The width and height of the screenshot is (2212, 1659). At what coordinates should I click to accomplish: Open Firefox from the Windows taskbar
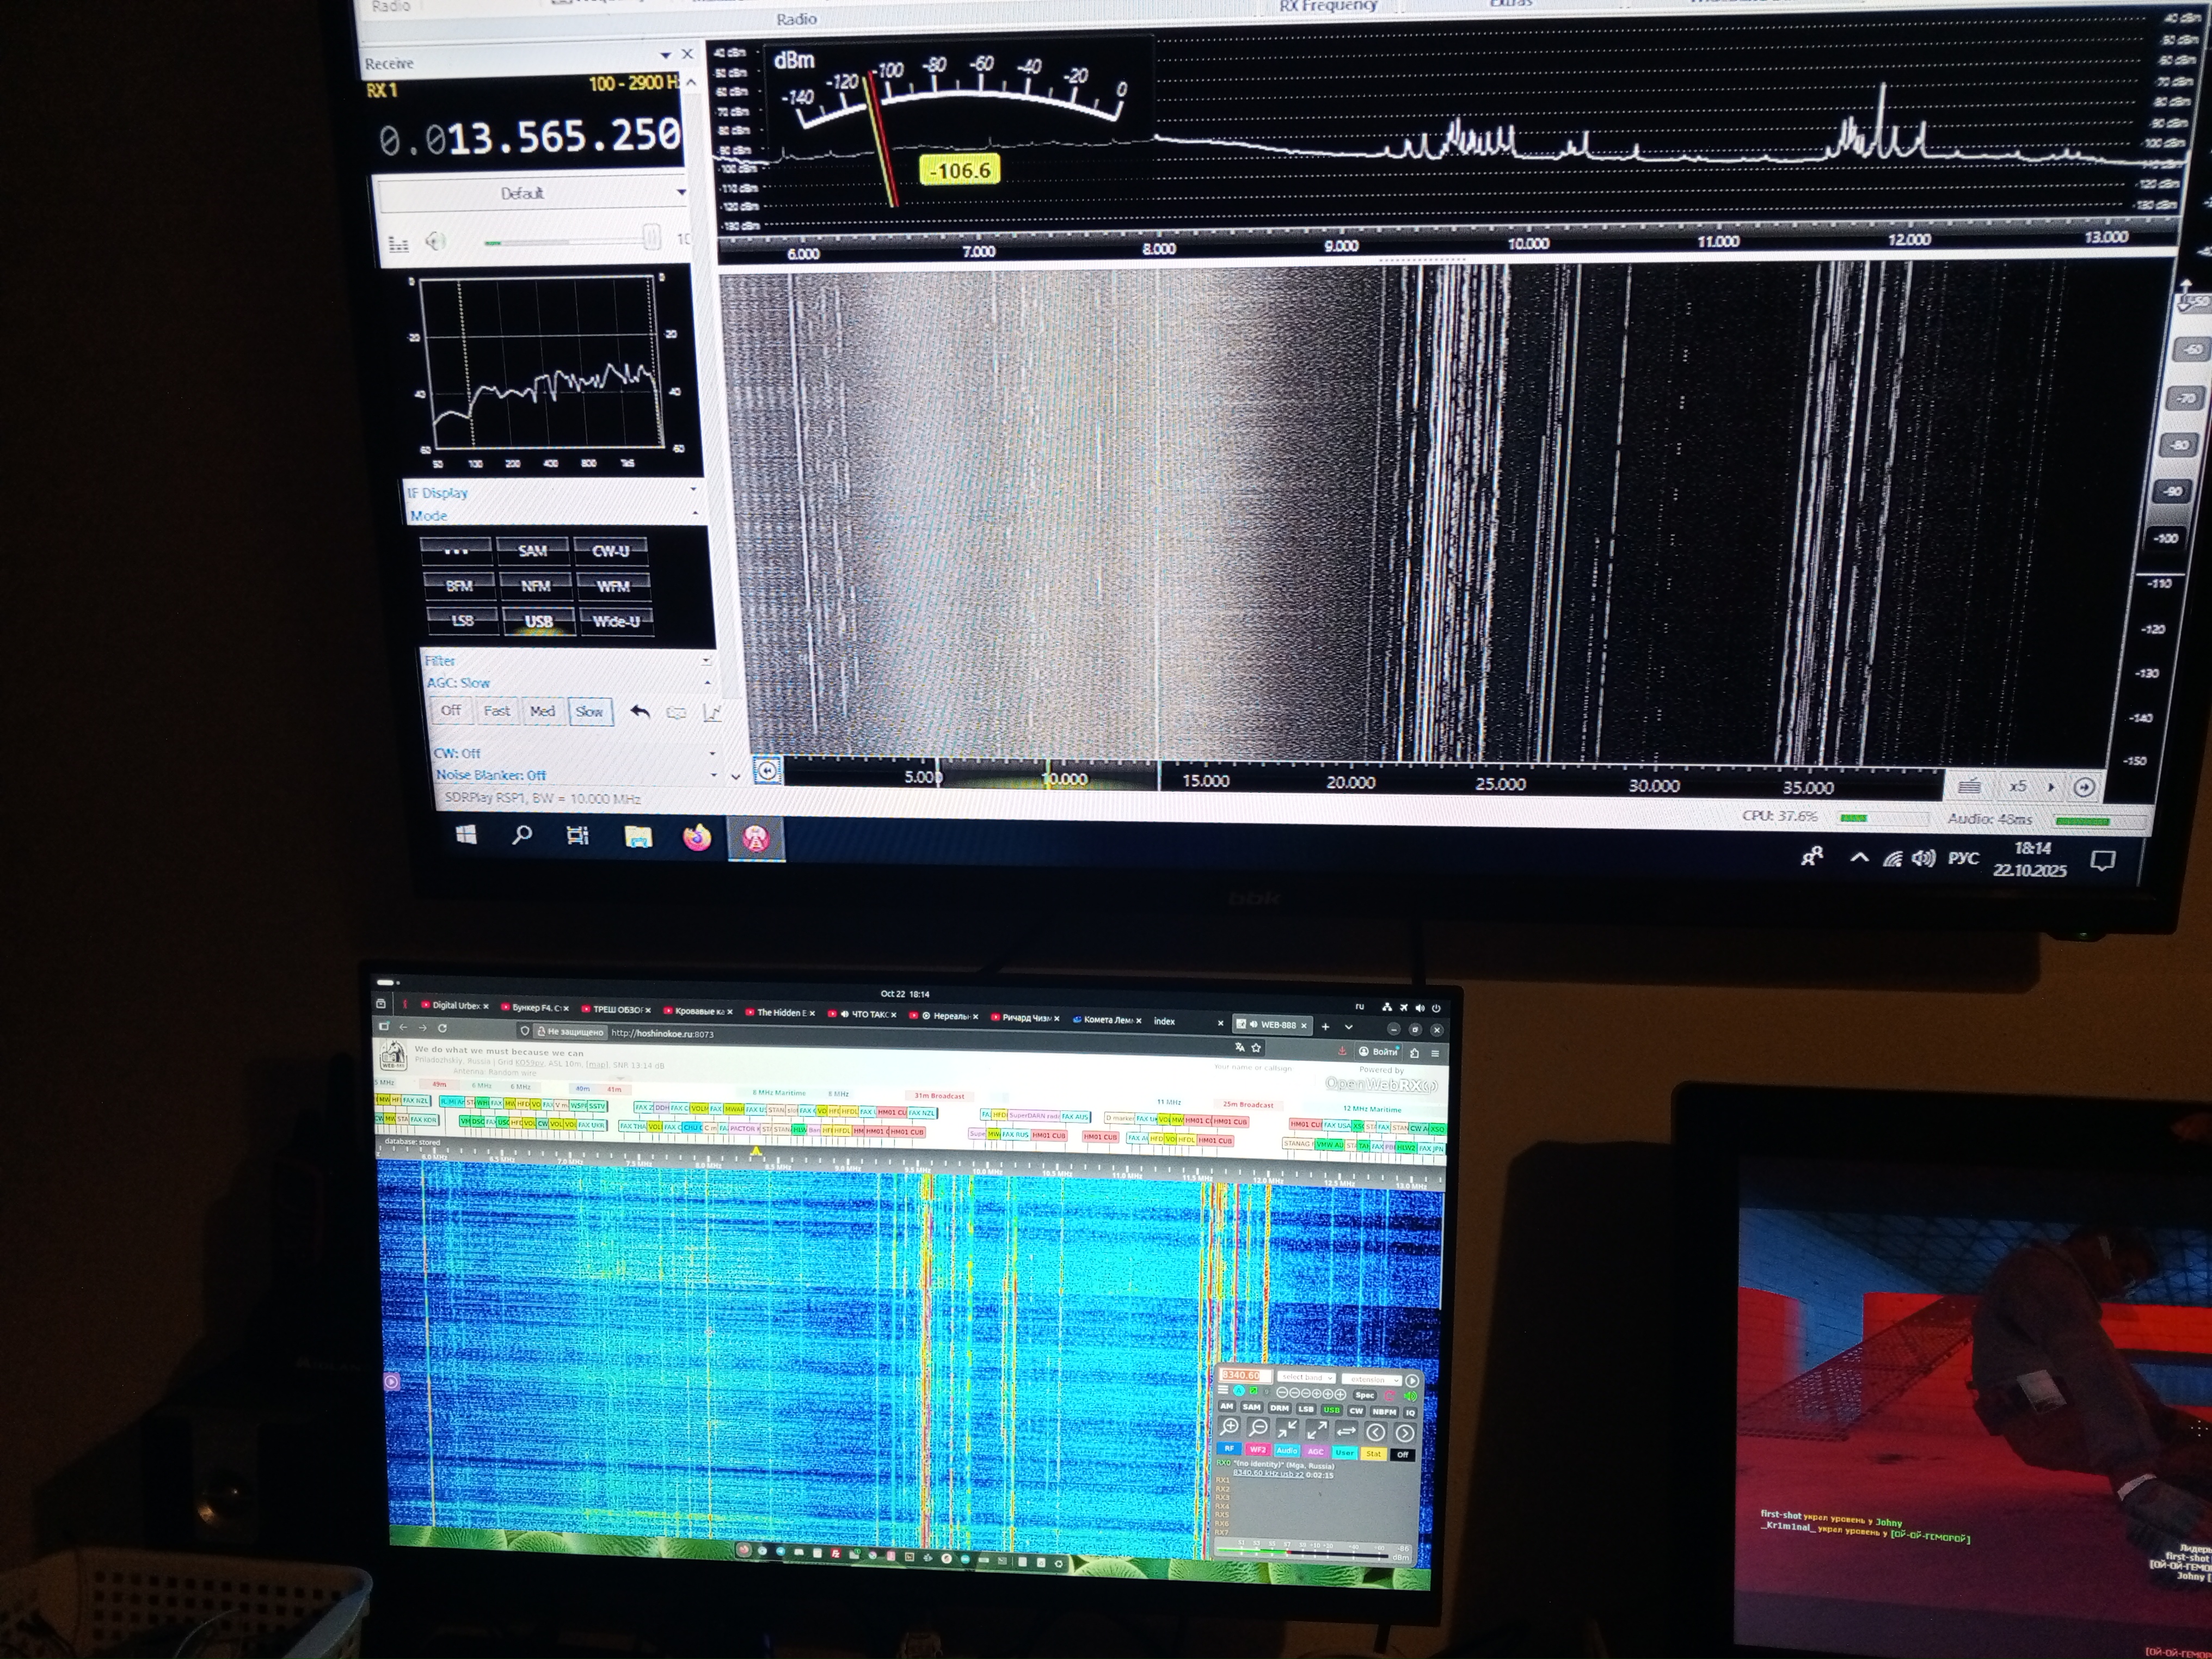point(697,837)
